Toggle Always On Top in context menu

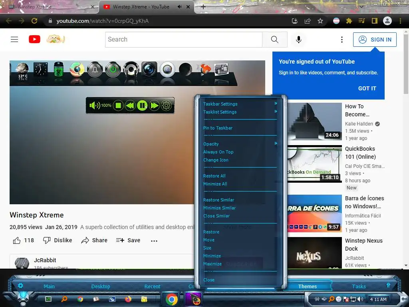point(218,152)
